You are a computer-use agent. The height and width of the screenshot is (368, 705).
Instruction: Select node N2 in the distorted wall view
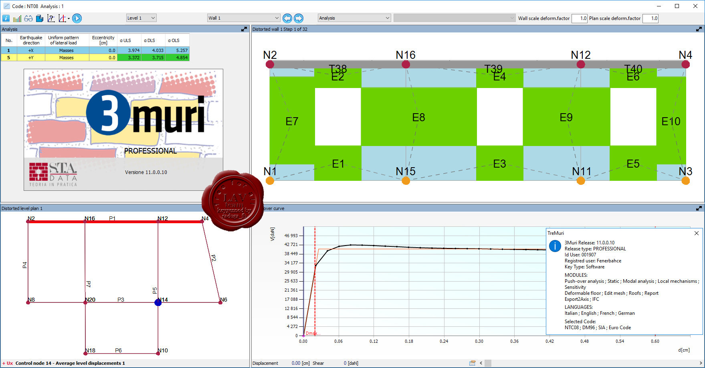(x=270, y=64)
